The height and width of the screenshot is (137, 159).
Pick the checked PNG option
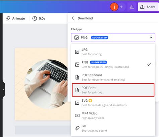[x=113, y=65]
